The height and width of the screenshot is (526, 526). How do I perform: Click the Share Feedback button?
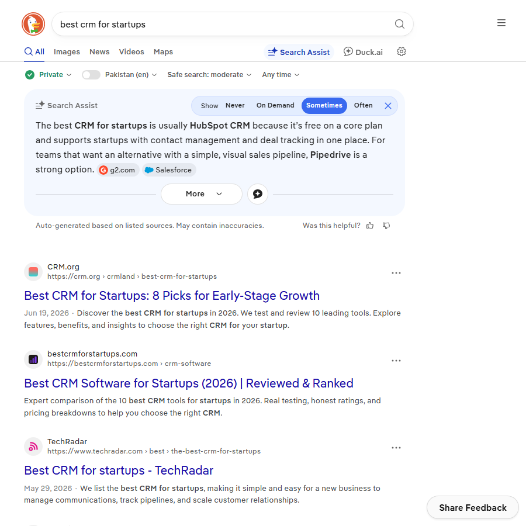[x=473, y=507]
